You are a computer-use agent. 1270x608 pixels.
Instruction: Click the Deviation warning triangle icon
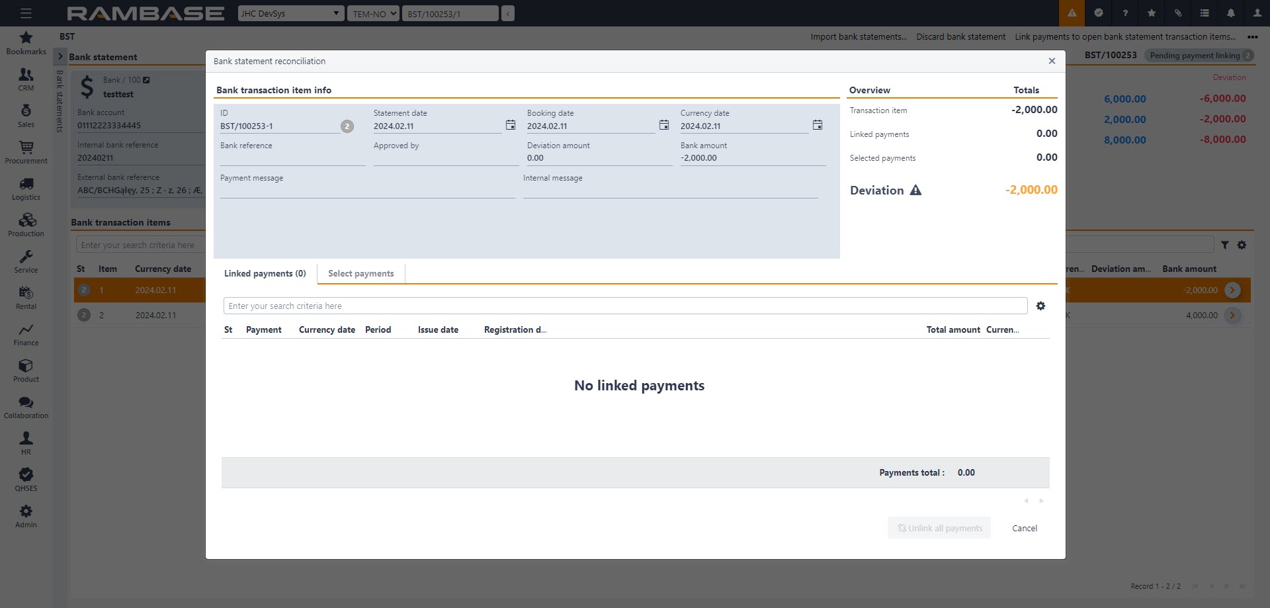[915, 191]
